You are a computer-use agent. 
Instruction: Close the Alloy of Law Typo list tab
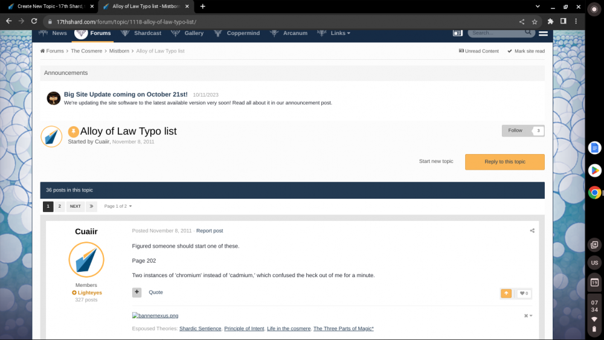coord(187,6)
